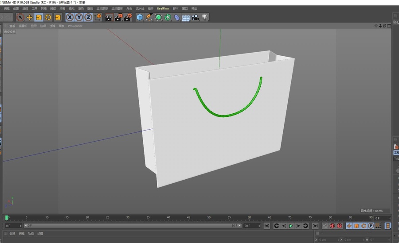The image size is (399, 243).
Task: Open the 网格 (Mesh) menu
Action: point(44,8)
